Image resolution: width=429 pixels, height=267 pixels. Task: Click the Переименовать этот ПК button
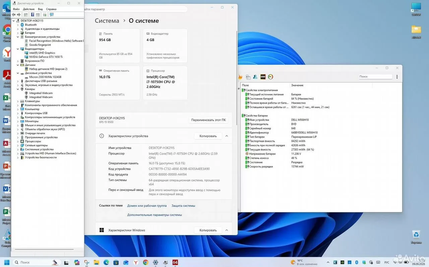pyautogui.click(x=208, y=120)
